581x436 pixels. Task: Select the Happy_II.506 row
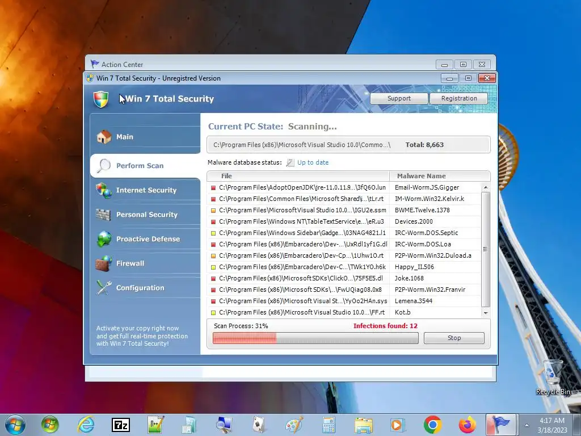point(344,267)
